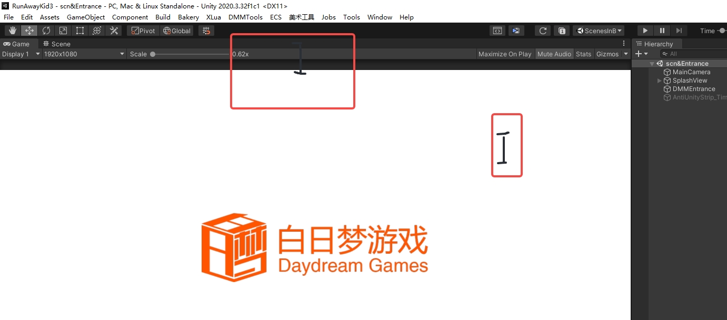Open the File menu
Screen dimensions: 727x320
(8, 17)
